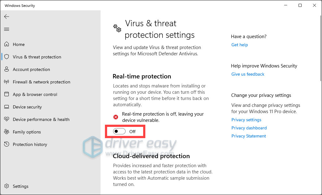Open App & browser control icon
This screenshot has width=322, height=195.
click(x=7, y=94)
